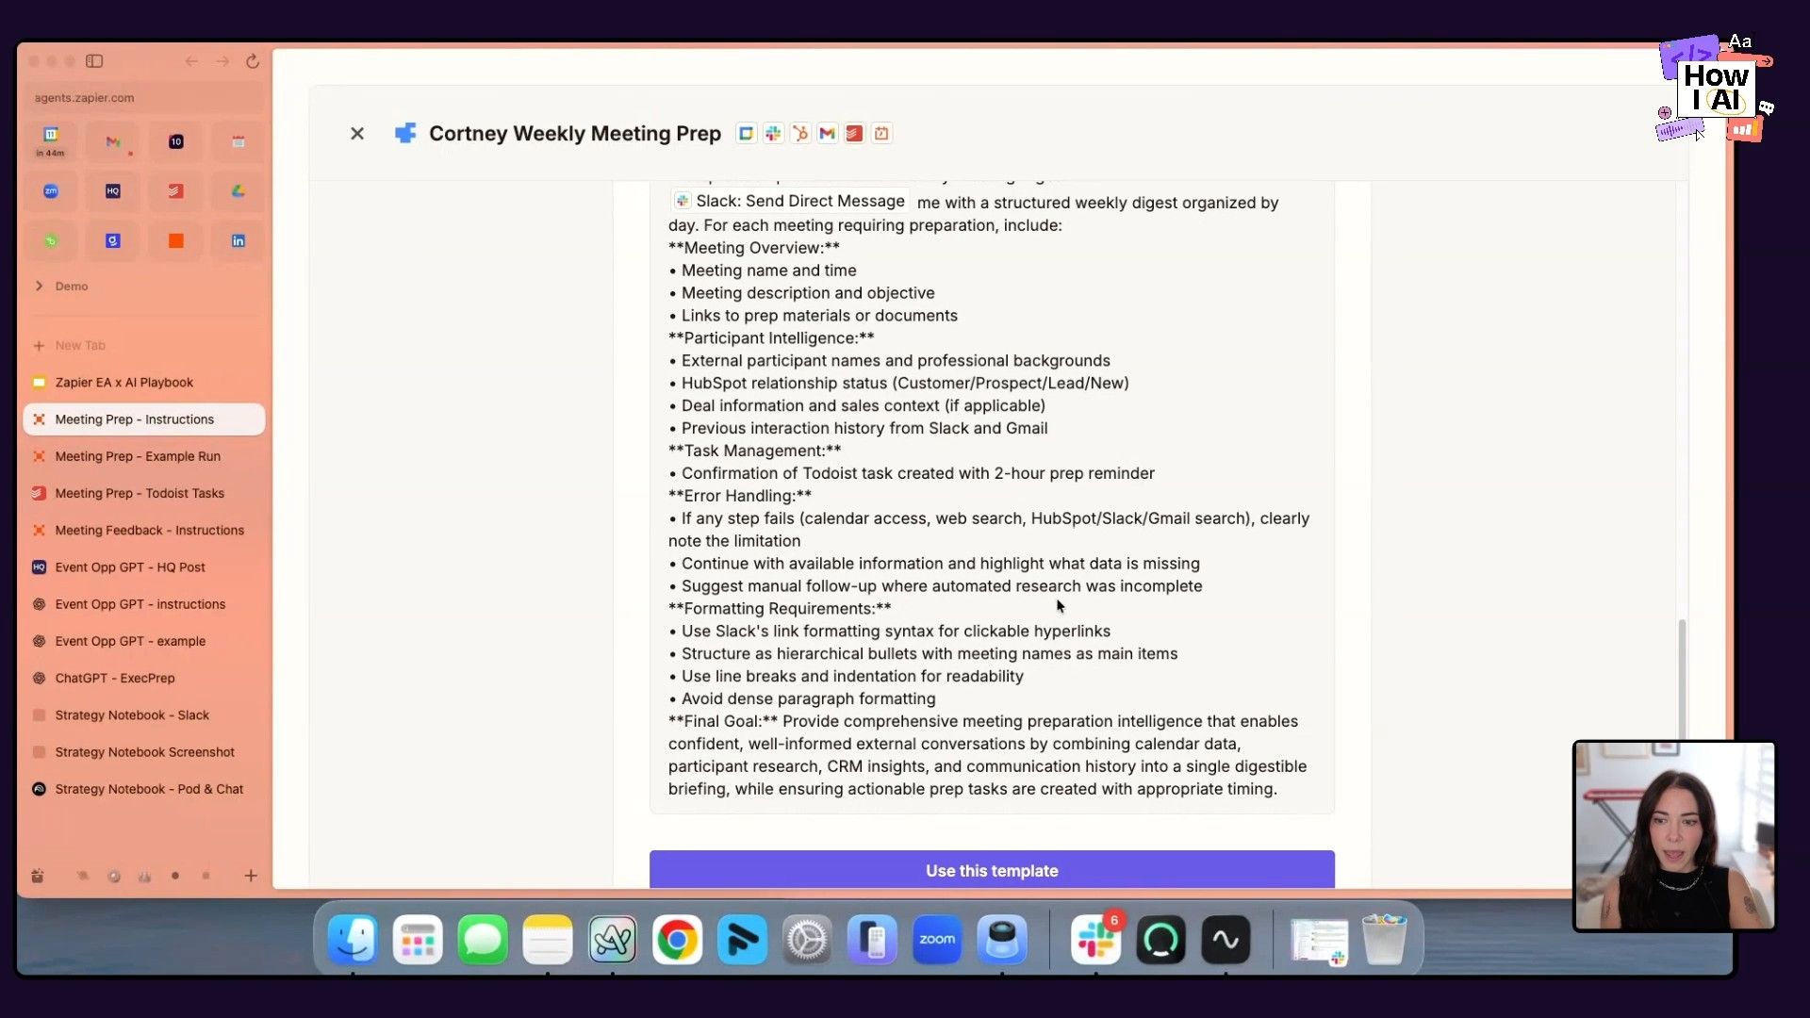The image size is (1810, 1018).
Task: Click the HubSpot icon in template header
Action: pyautogui.click(x=800, y=134)
